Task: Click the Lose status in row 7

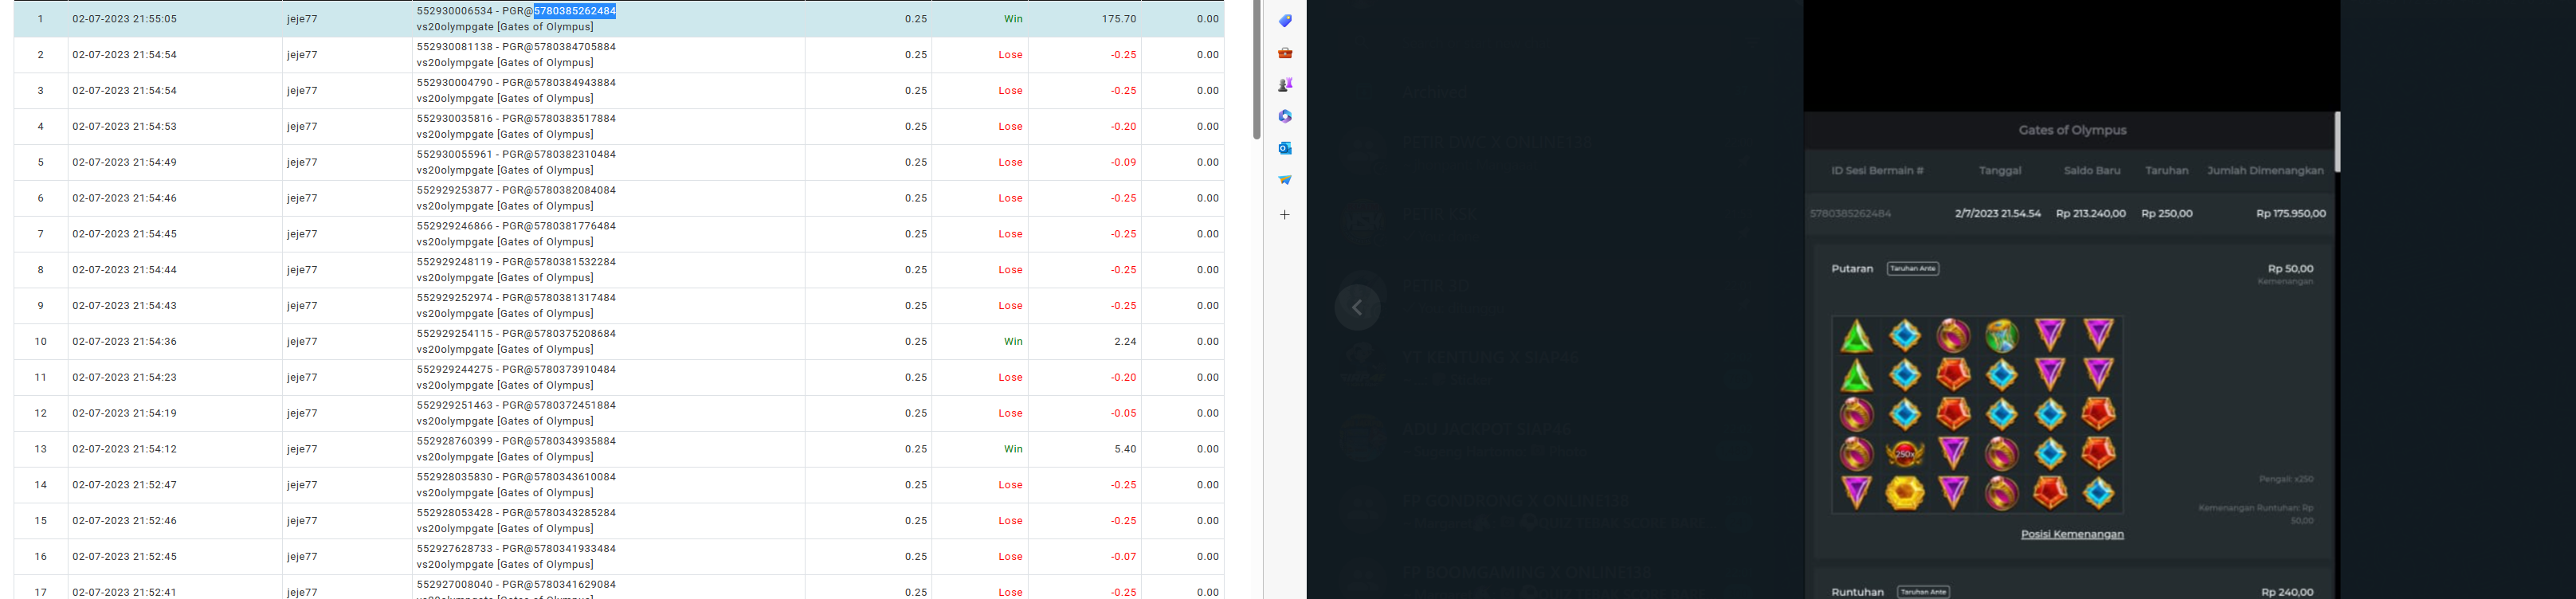Action: pos(1010,234)
